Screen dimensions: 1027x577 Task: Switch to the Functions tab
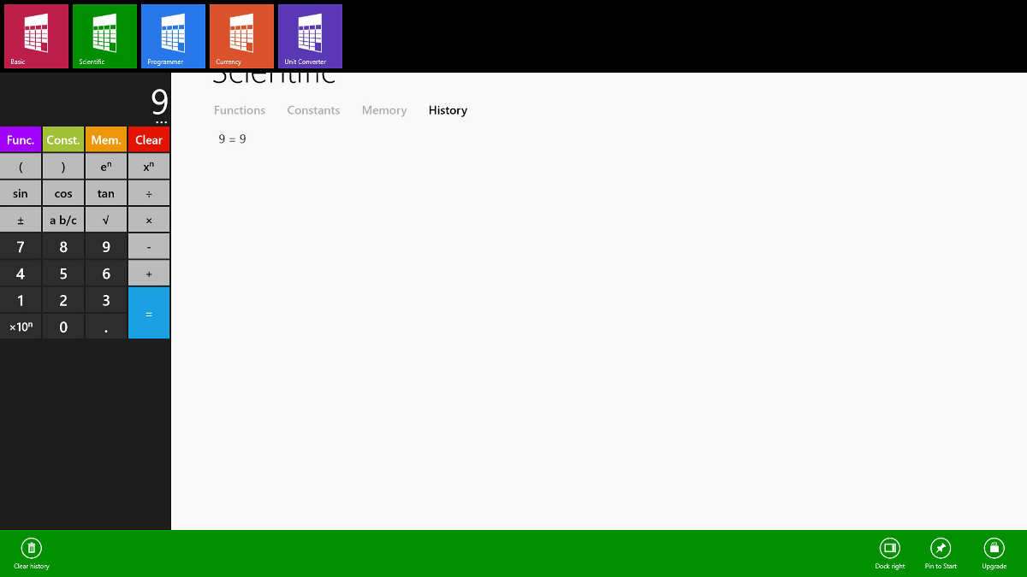pos(240,110)
